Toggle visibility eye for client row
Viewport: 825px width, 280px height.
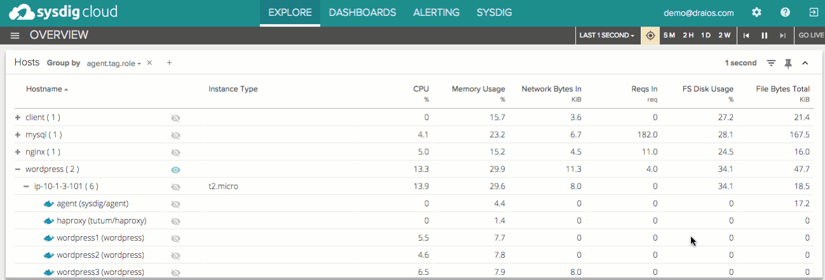click(x=176, y=118)
